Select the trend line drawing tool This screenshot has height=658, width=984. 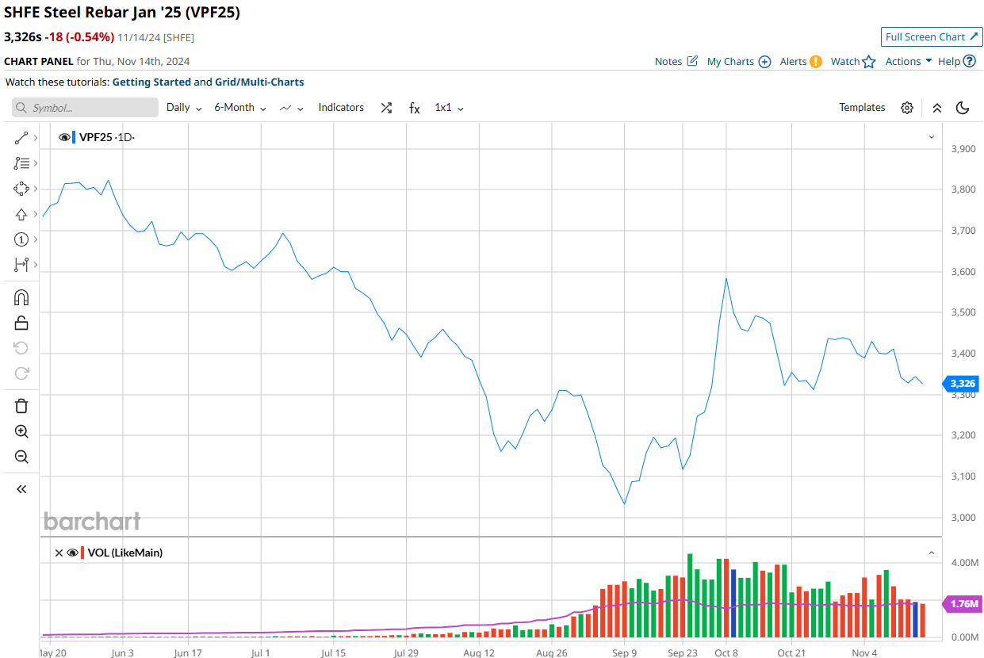pos(21,138)
